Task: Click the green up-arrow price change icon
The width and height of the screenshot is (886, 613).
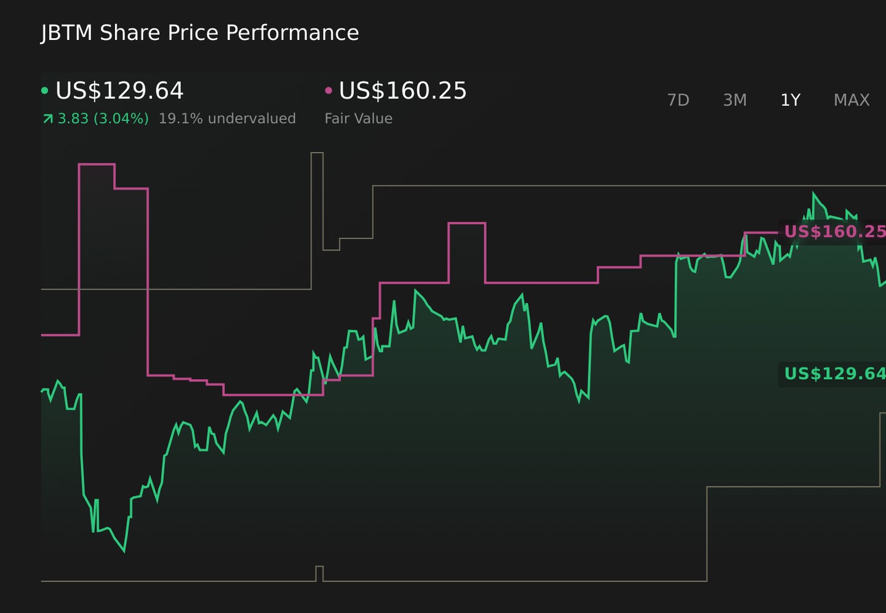Action: pos(47,118)
